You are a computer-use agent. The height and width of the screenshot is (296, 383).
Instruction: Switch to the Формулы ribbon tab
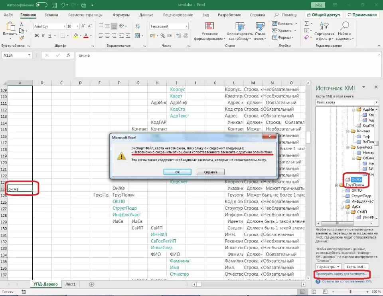tap(121, 15)
